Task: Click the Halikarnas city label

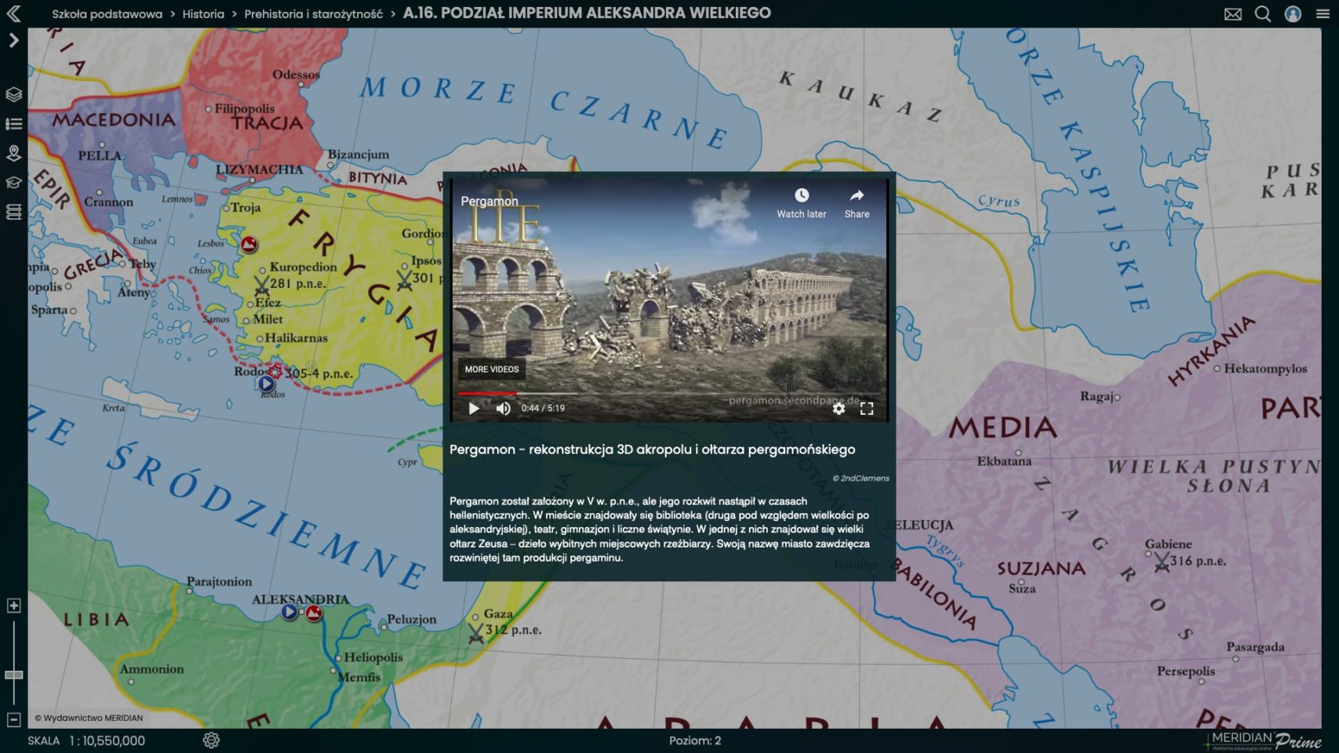Action: tap(297, 338)
